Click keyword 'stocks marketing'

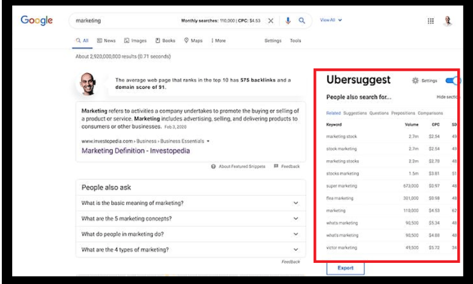coord(343,173)
